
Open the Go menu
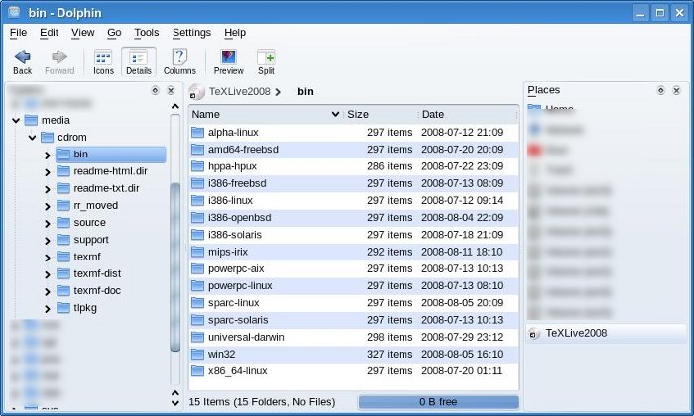(x=114, y=33)
